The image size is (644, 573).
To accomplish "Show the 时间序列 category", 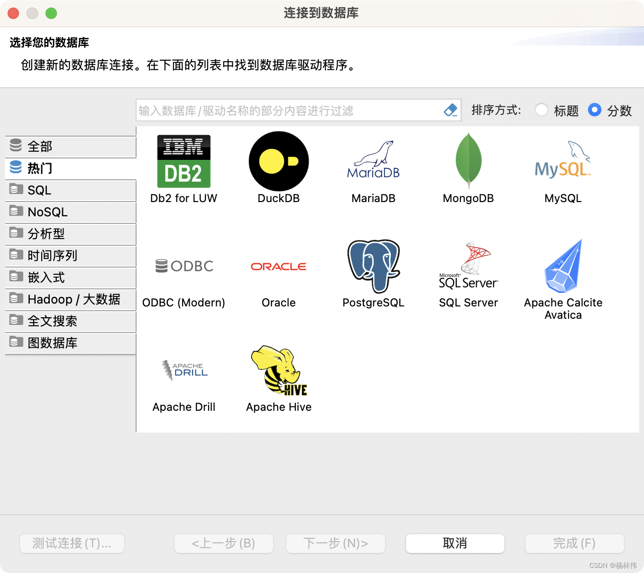I will pyautogui.click(x=70, y=256).
